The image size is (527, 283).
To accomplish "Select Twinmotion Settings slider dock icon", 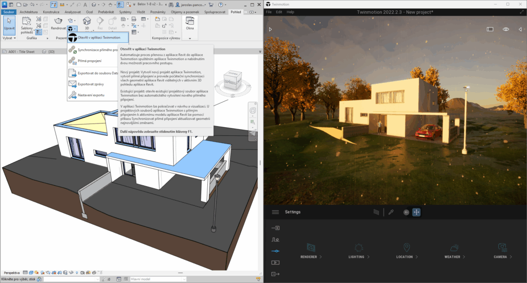I will pos(275,251).
